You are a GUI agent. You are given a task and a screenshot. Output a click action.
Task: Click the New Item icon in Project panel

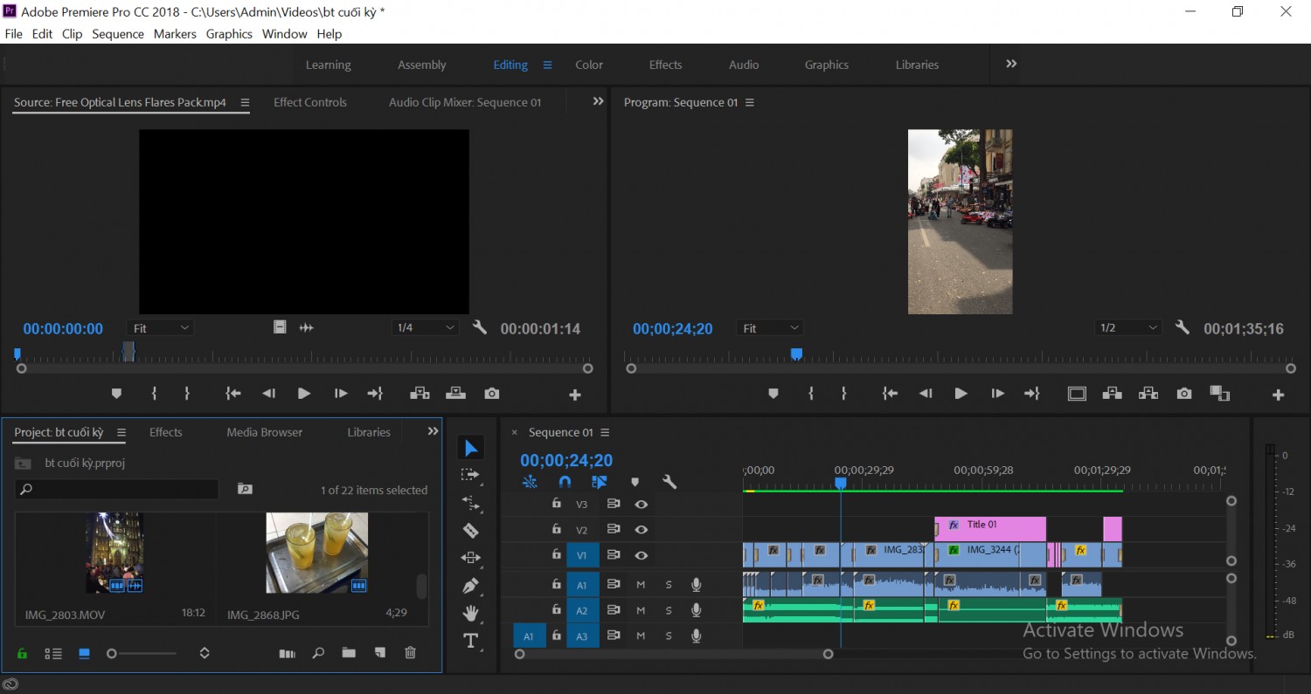pos(380,652)
